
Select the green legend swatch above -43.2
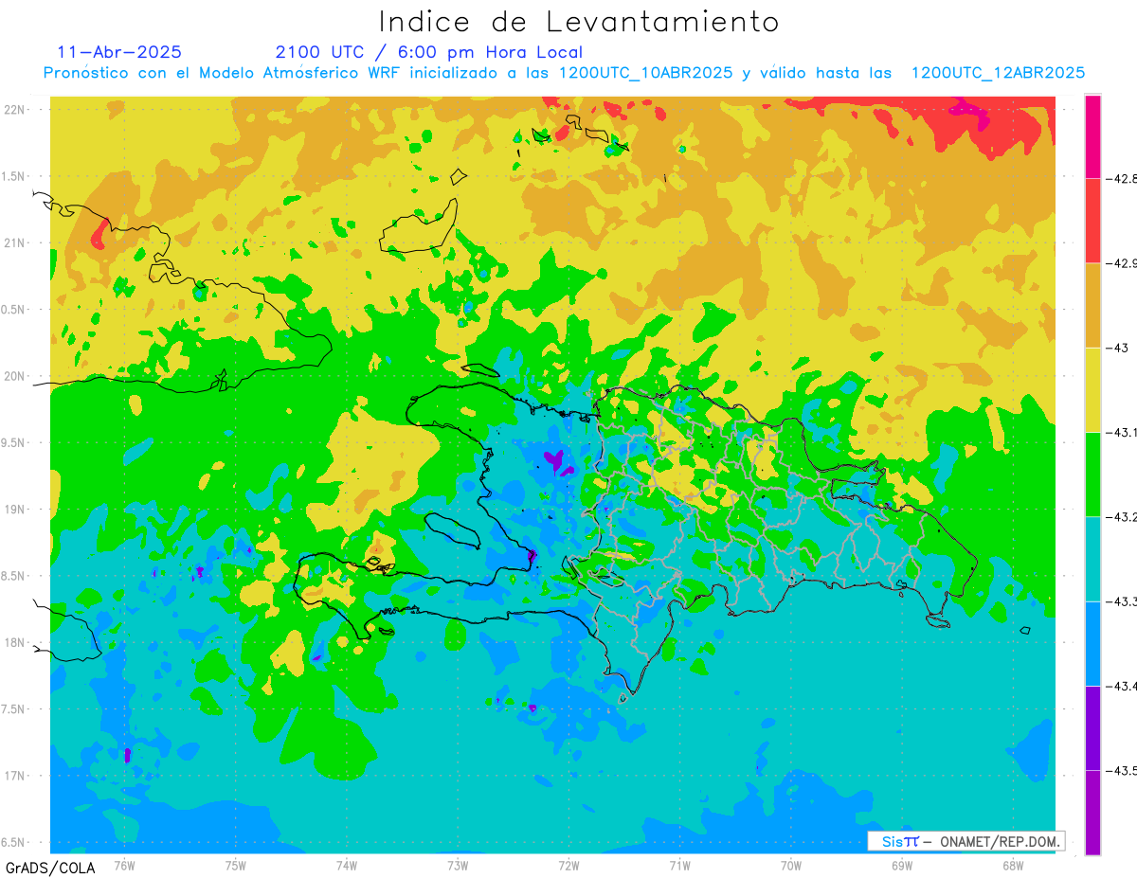click(1092, 475)
